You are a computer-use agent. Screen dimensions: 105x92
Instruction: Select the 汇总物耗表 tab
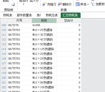(71, 15)
